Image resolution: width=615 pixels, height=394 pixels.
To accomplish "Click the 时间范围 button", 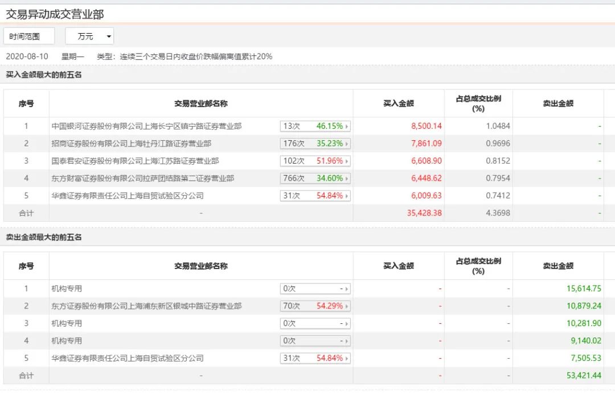I will click(29, 36).
